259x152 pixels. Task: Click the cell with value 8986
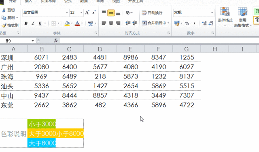[x=130, y=57]
